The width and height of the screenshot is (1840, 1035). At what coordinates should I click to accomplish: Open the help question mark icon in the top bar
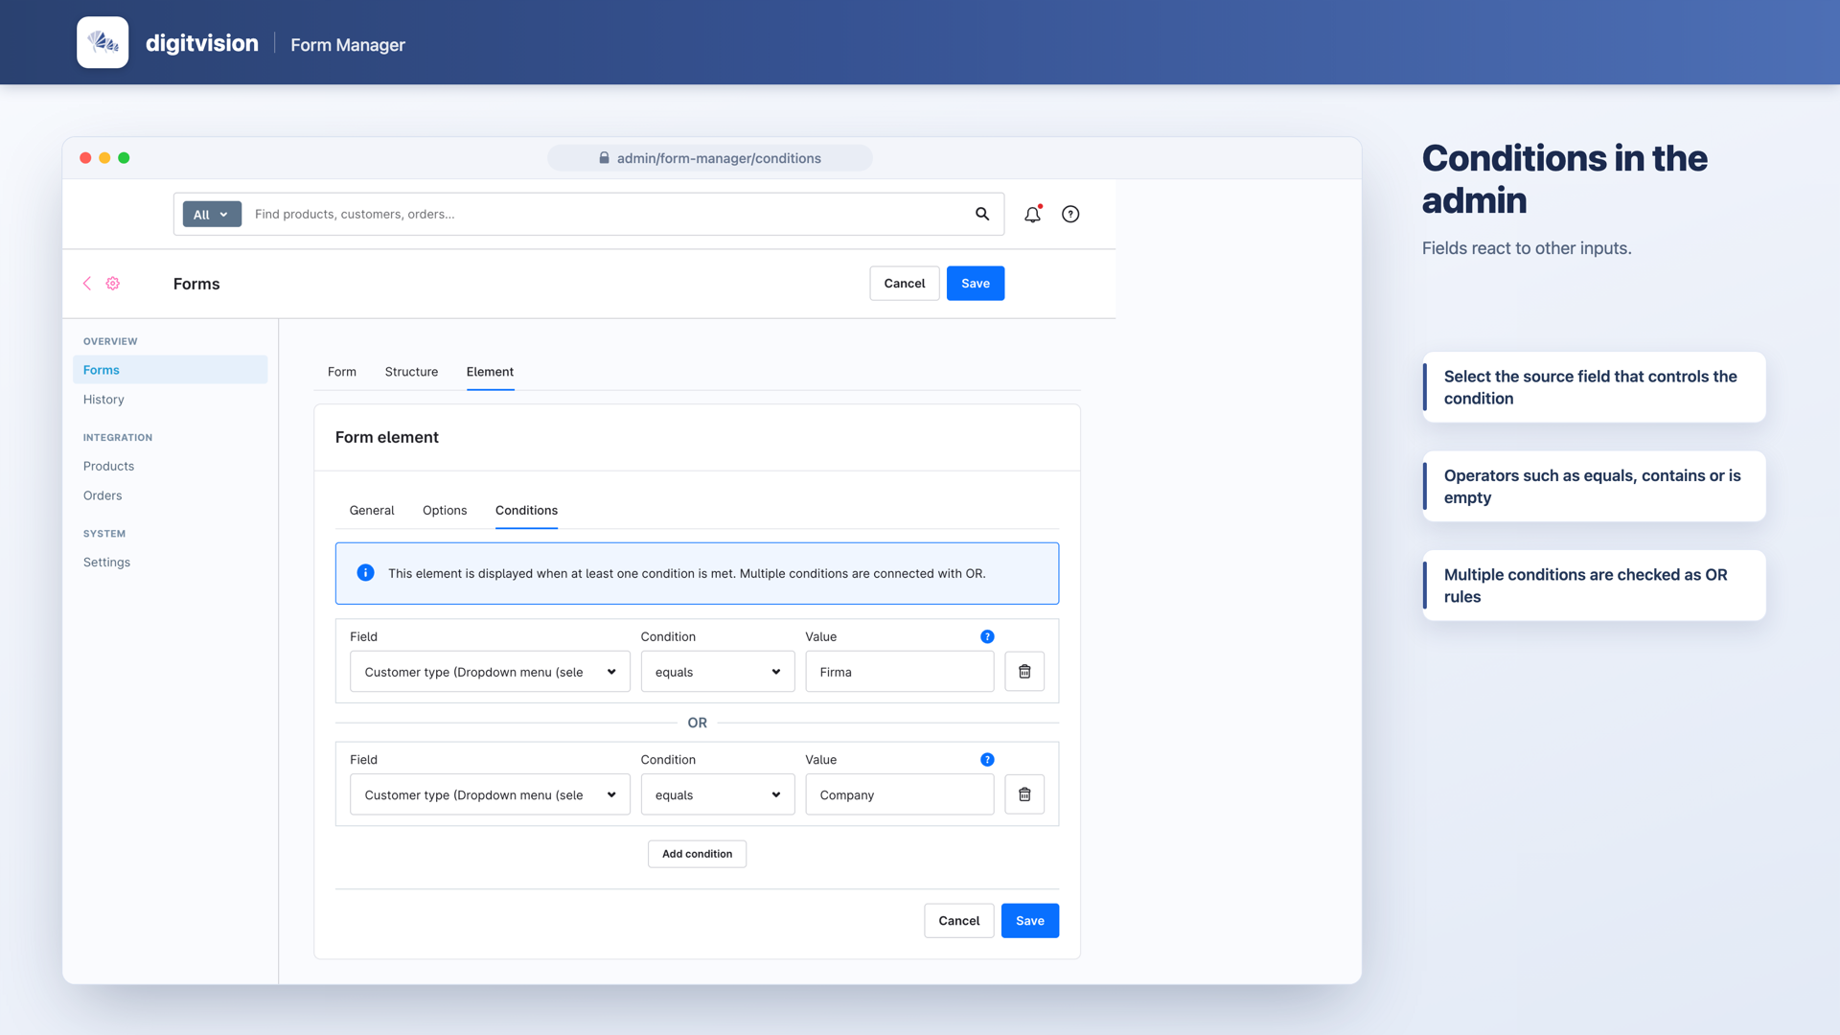[x=1070, y=215]
